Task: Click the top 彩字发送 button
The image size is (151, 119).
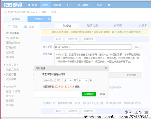Action: tap(89, 39)
